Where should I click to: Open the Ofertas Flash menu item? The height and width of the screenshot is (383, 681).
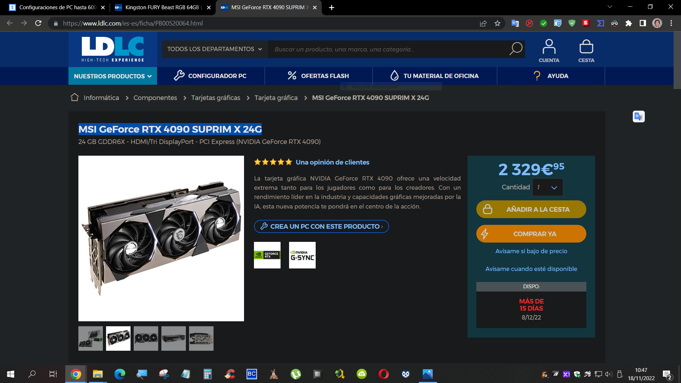pyautogui.click(x=318, y=76)
